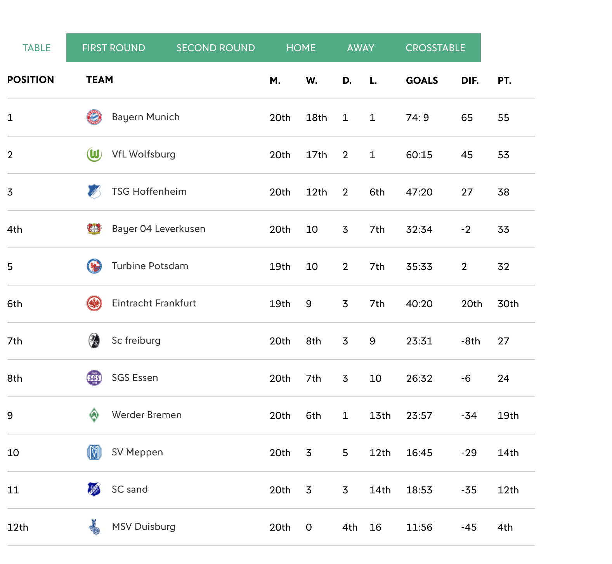Screen dimensions: 612x564
Task: Click the SV Meppen crest icon
Action: (94, 452)
